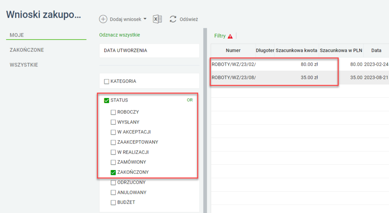Check the ROBOCZY status checkbox
Image resolution: width=389 pixels, height=213 pixels.
click(113, 112)
